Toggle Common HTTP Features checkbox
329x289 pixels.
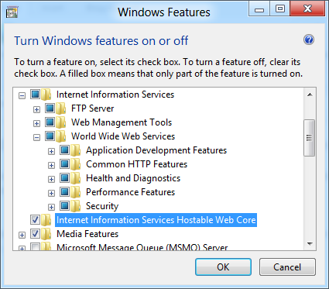coord(64,164)
